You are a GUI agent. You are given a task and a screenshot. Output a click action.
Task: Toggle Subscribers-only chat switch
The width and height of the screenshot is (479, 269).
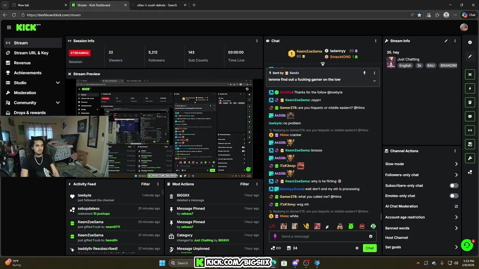454,185
